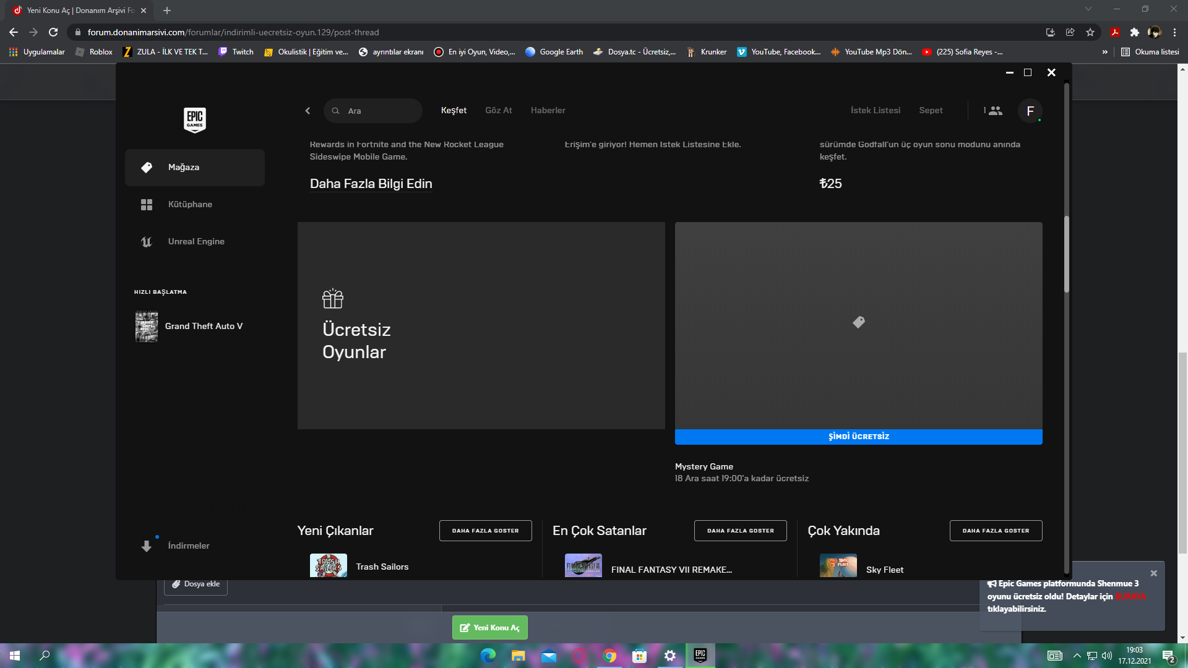Screen dimensions: 1188x668
Task: Click Daha Fazla Göster for Yeni Çıkanlar
Action: pos(485,531)
